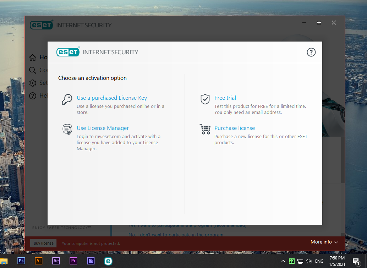The width and height of the screenshot is (367, 268).
Task: Click "Purchase a new license for this" description
Action: (261, 140)
